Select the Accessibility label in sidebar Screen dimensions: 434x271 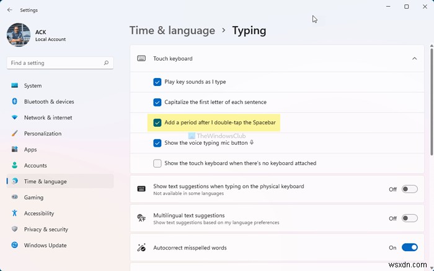coord(39,213)
